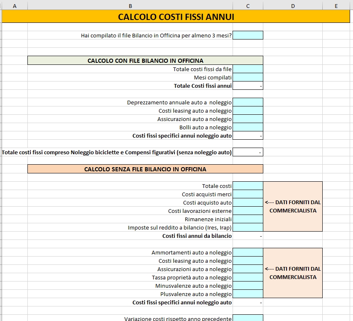353x321 pixels.
Task: Select result cell for Totale costi fissi compreso Noleggio biciclette
Action: click(248, 152)
